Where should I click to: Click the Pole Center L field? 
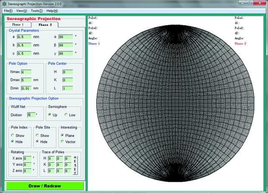tap(68, 88)
